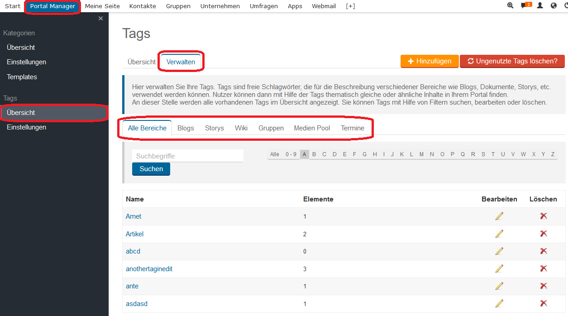The width and height of the screenshot is (568, 316).
Task: Delete the ante tag with red X
Action: 544,286
